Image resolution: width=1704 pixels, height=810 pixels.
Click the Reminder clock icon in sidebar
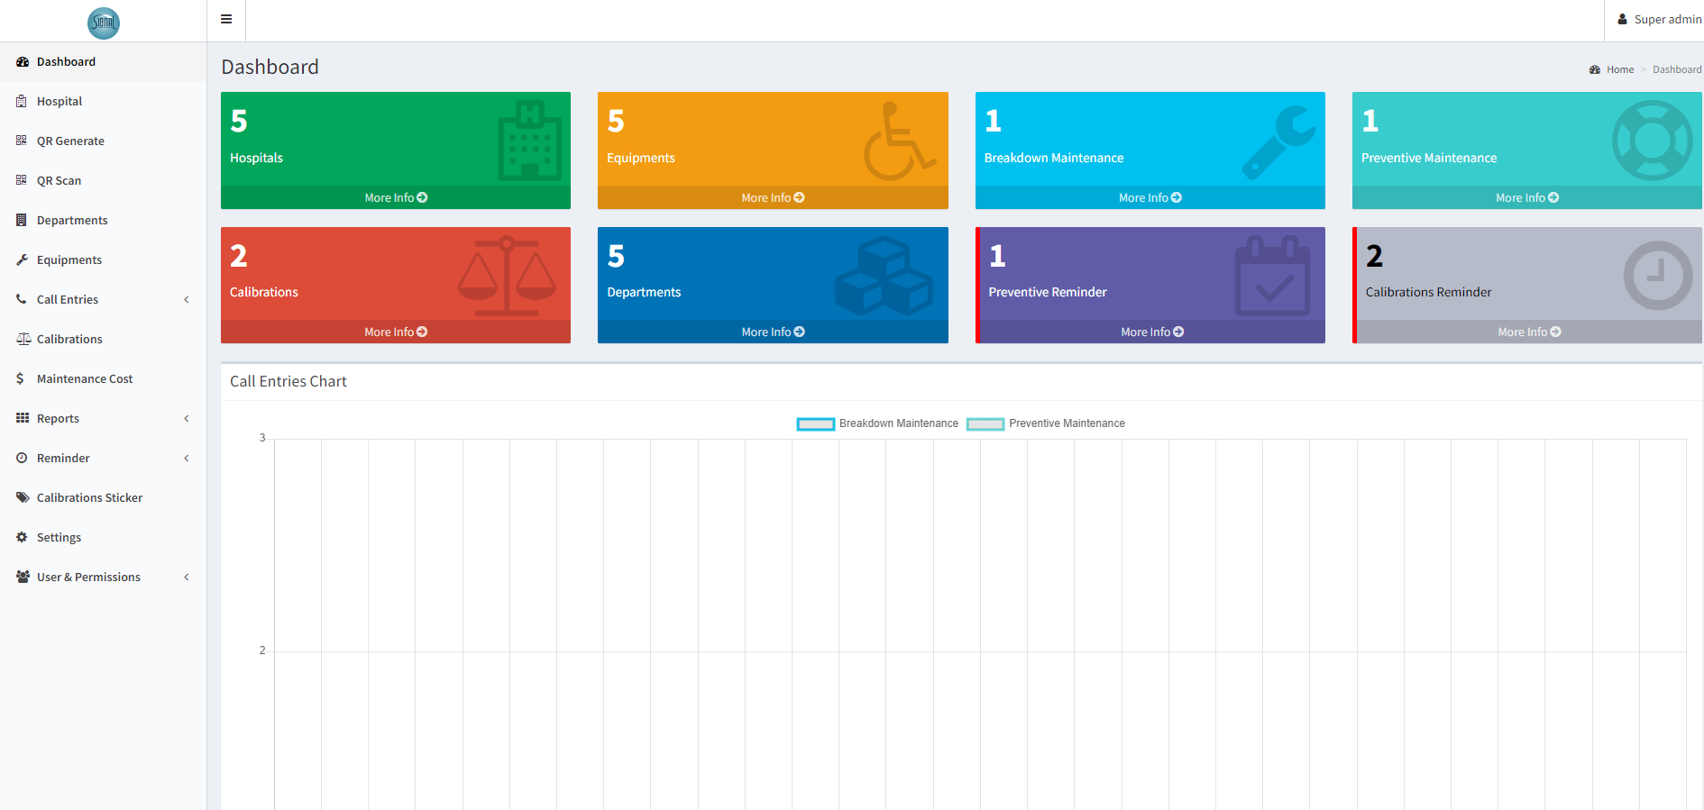pos(22,458)
